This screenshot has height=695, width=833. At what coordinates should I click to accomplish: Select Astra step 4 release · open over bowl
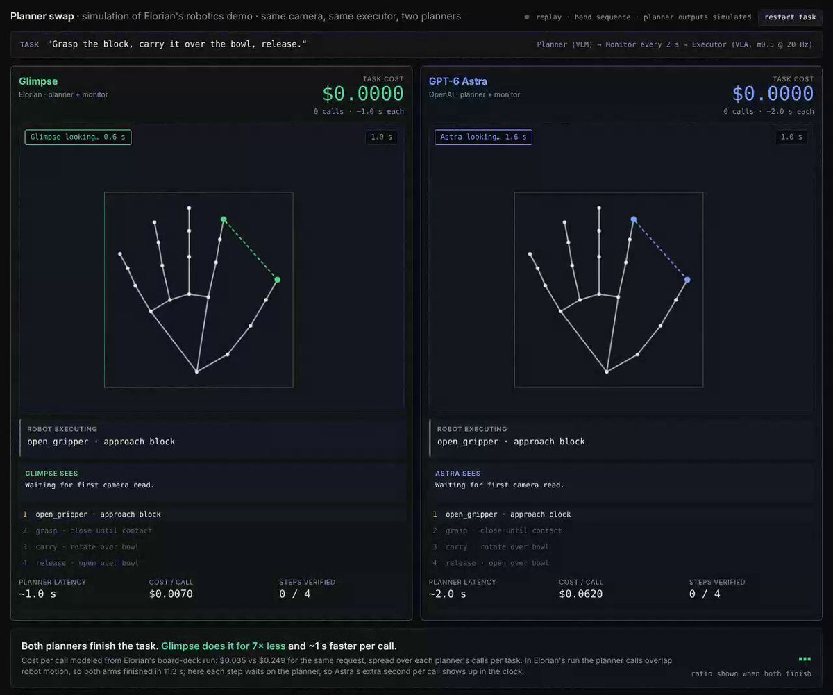622,563
